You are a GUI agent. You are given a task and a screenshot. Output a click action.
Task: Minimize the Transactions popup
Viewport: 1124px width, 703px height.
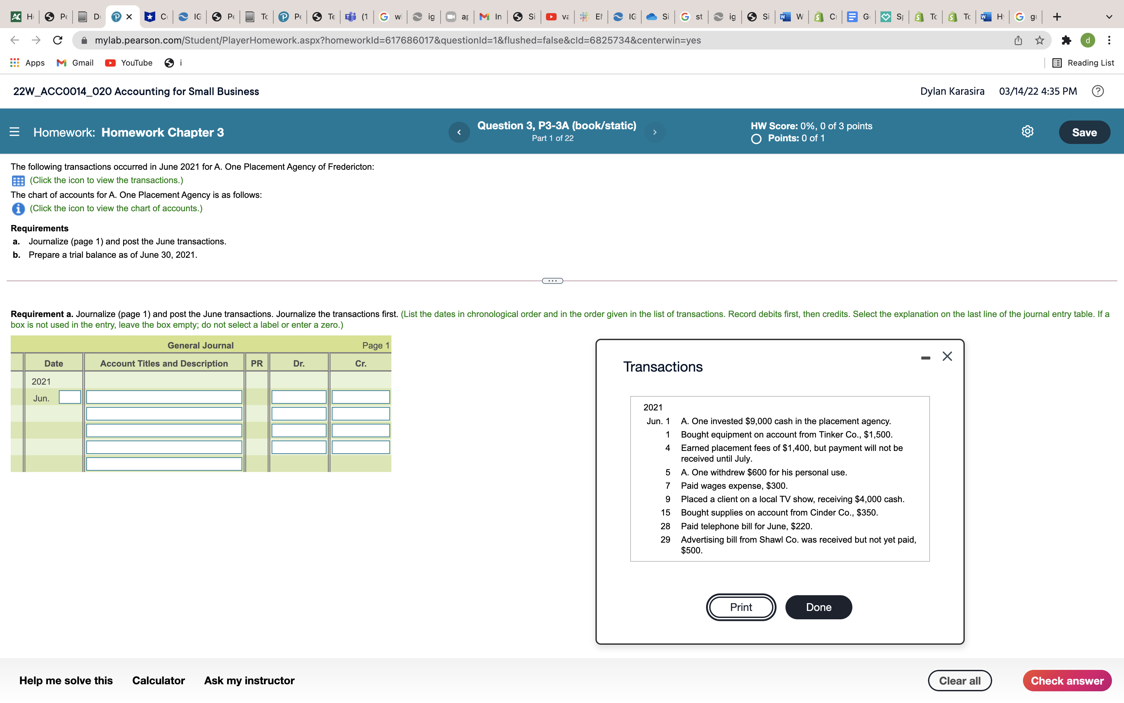[925, 358]
